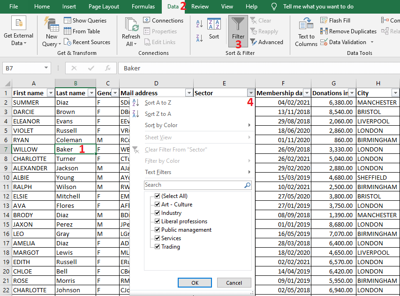Click the filter Search box

click(193, 185)
